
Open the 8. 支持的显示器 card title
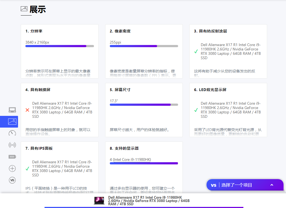pyautogui.click(x=124, y=148)
